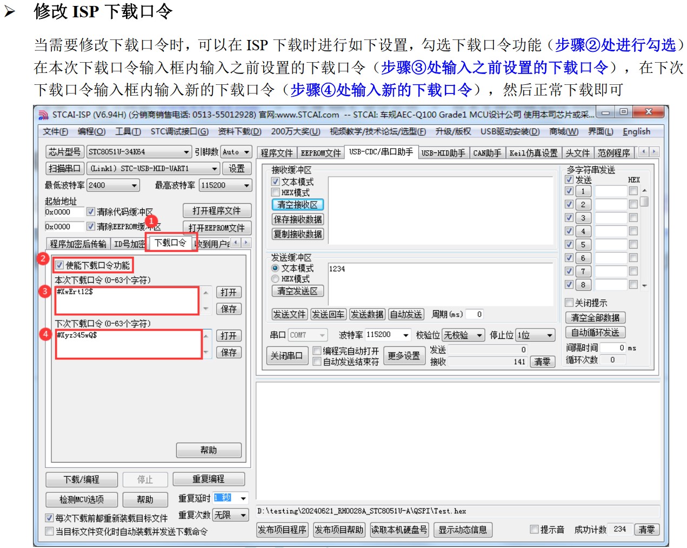The height and width of the screenshot is (548, 687).
Task: Open the 最低波特率 2400 dropdown
Action: coord(114,185)
